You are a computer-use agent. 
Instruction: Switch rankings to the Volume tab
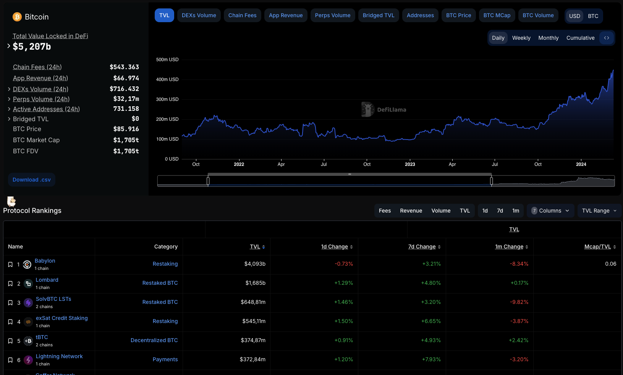(x=441, y=211)
